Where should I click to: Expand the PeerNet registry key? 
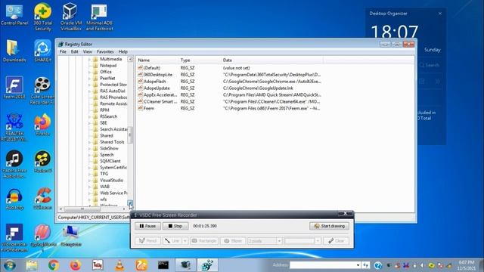tap(90, 79)
